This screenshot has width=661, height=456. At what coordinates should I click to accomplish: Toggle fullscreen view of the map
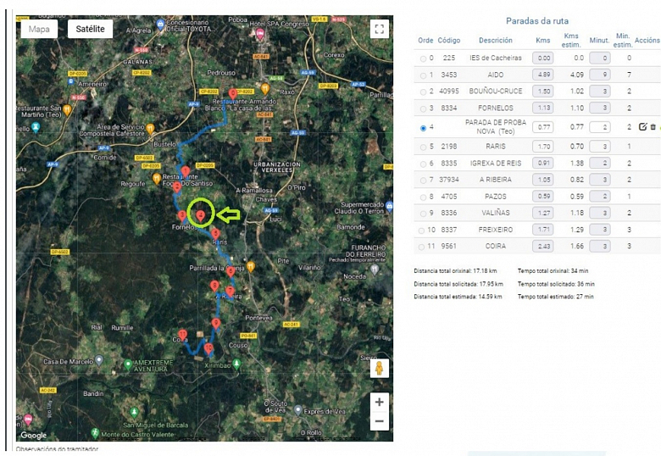click(x=379, y=29)
